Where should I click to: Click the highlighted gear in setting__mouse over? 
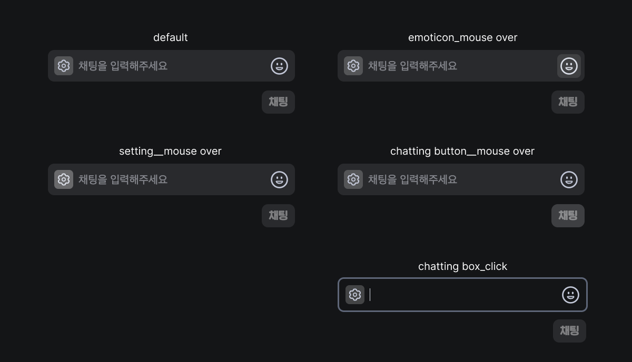(64, 179)
